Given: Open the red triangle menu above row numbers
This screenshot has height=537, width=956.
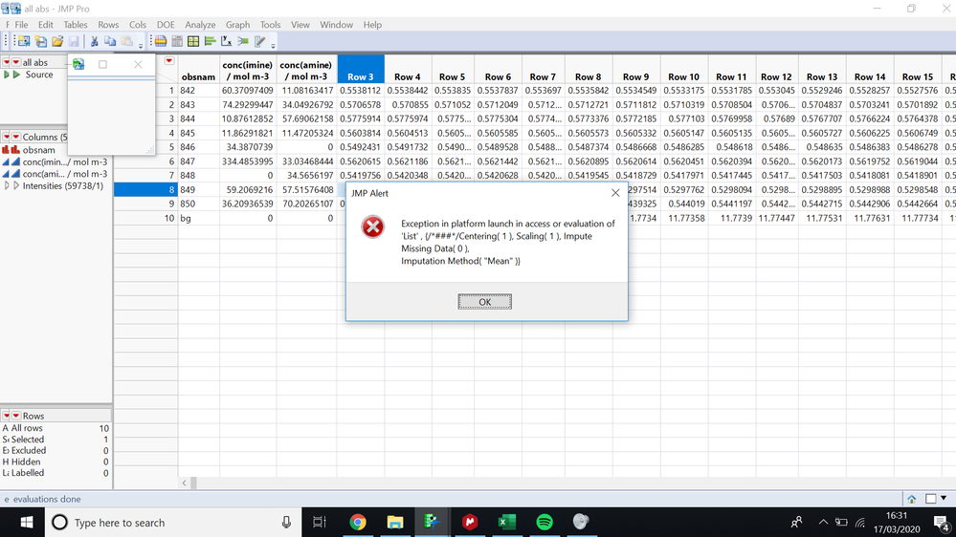Looking at the screenshot, I should coord(168,61).
